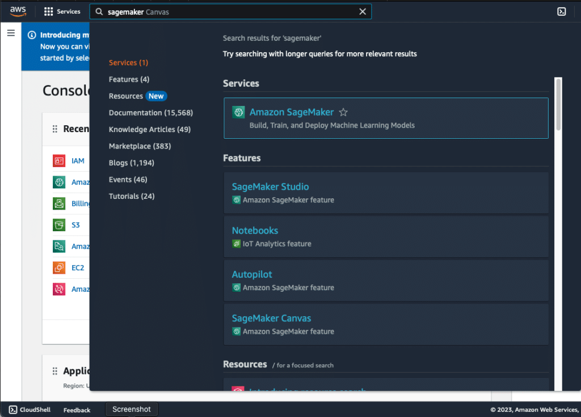
Task: Focus the search input field
Action: pyautogui.click(x=230, y=12)
